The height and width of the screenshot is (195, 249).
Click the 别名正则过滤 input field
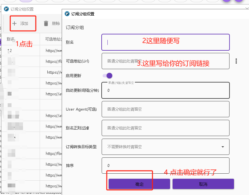point(166,128)
